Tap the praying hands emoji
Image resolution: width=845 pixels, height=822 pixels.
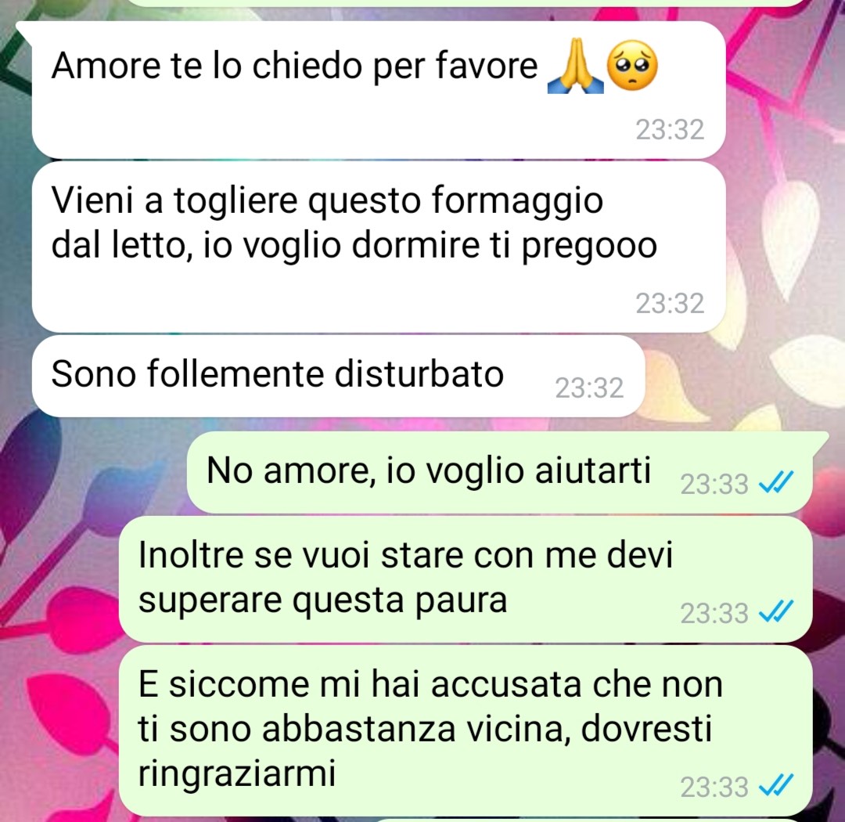tap(576, 66)
